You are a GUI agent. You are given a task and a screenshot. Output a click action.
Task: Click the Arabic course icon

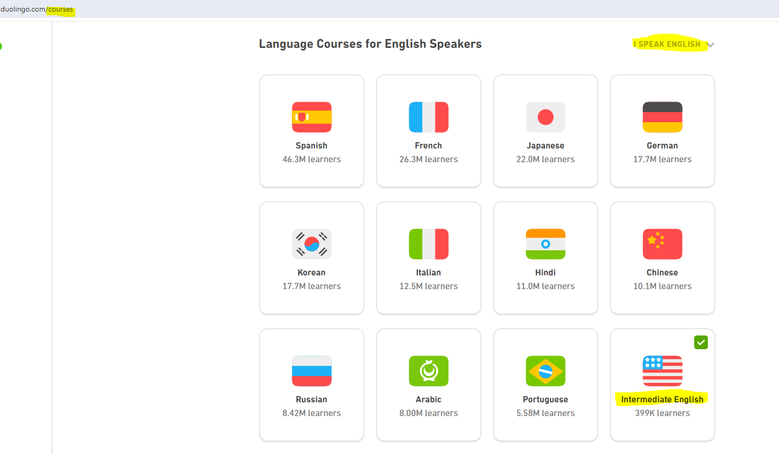(429, 371)
